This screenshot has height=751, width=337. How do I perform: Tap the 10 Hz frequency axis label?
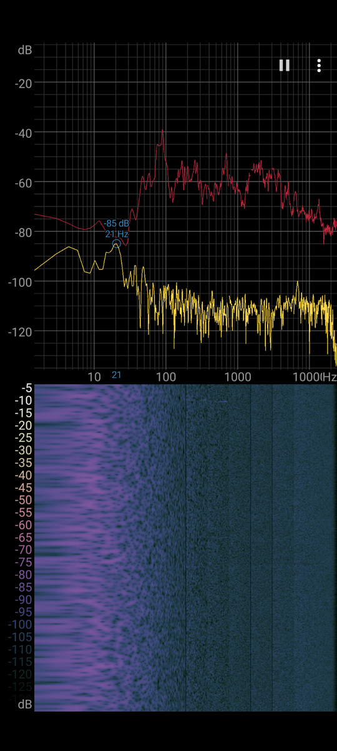coord(94,377)
